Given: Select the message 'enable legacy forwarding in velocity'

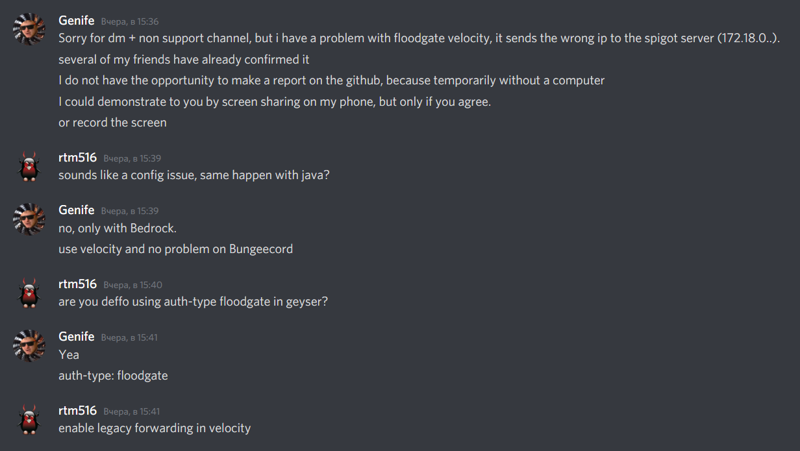Looking at the screenshot, I should point(155,428).
